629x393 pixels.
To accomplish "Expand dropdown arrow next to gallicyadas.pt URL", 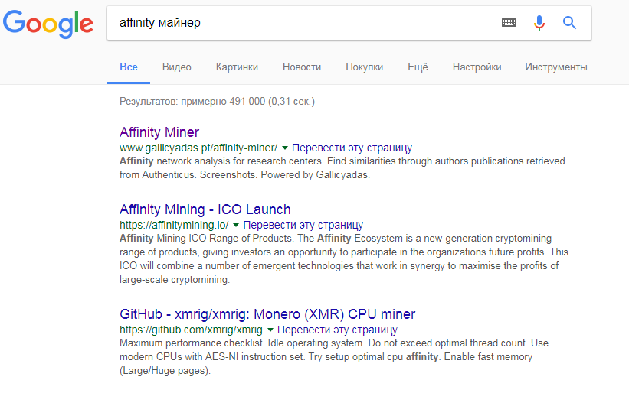I will click(x=285, y=148).
